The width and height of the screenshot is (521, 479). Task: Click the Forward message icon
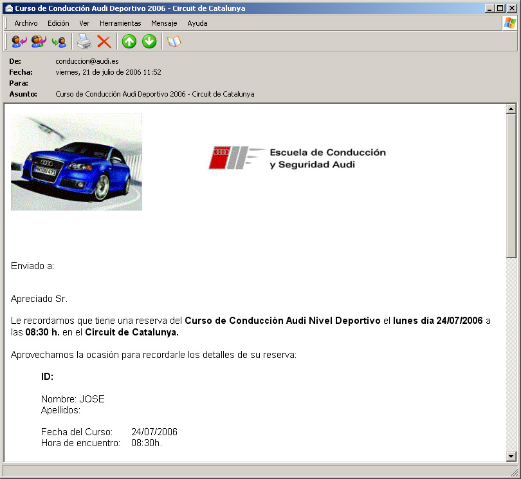click(x=59, y=42)
